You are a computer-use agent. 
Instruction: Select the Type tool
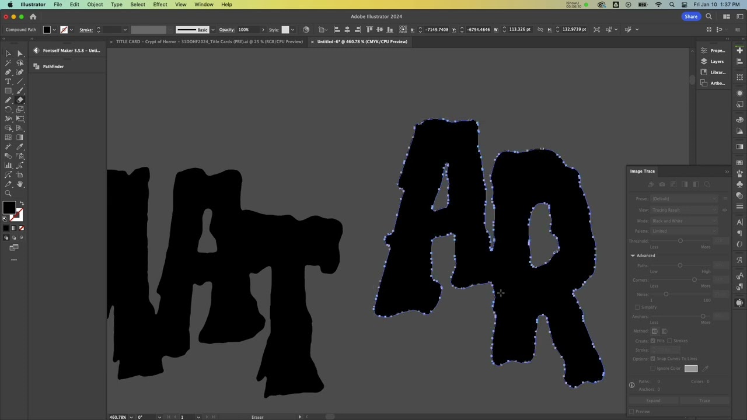(8, 82)
